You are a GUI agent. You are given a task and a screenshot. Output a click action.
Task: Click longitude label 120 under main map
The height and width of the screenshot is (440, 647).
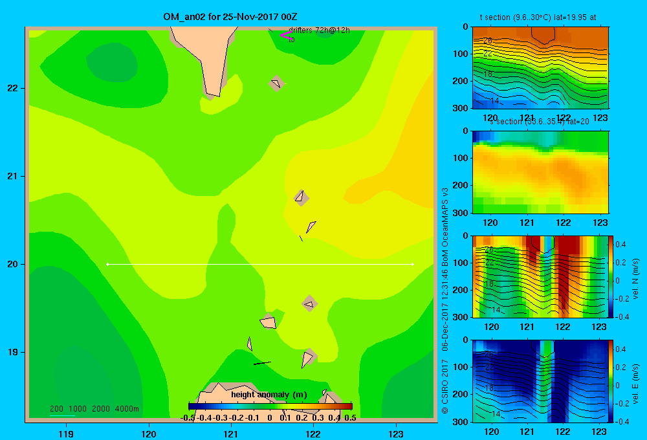(149, 434)
